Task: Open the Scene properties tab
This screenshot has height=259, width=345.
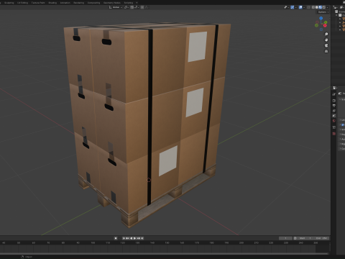Action: [x=334, y=116]
